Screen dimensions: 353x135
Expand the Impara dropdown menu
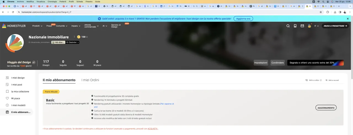(76, 26)
